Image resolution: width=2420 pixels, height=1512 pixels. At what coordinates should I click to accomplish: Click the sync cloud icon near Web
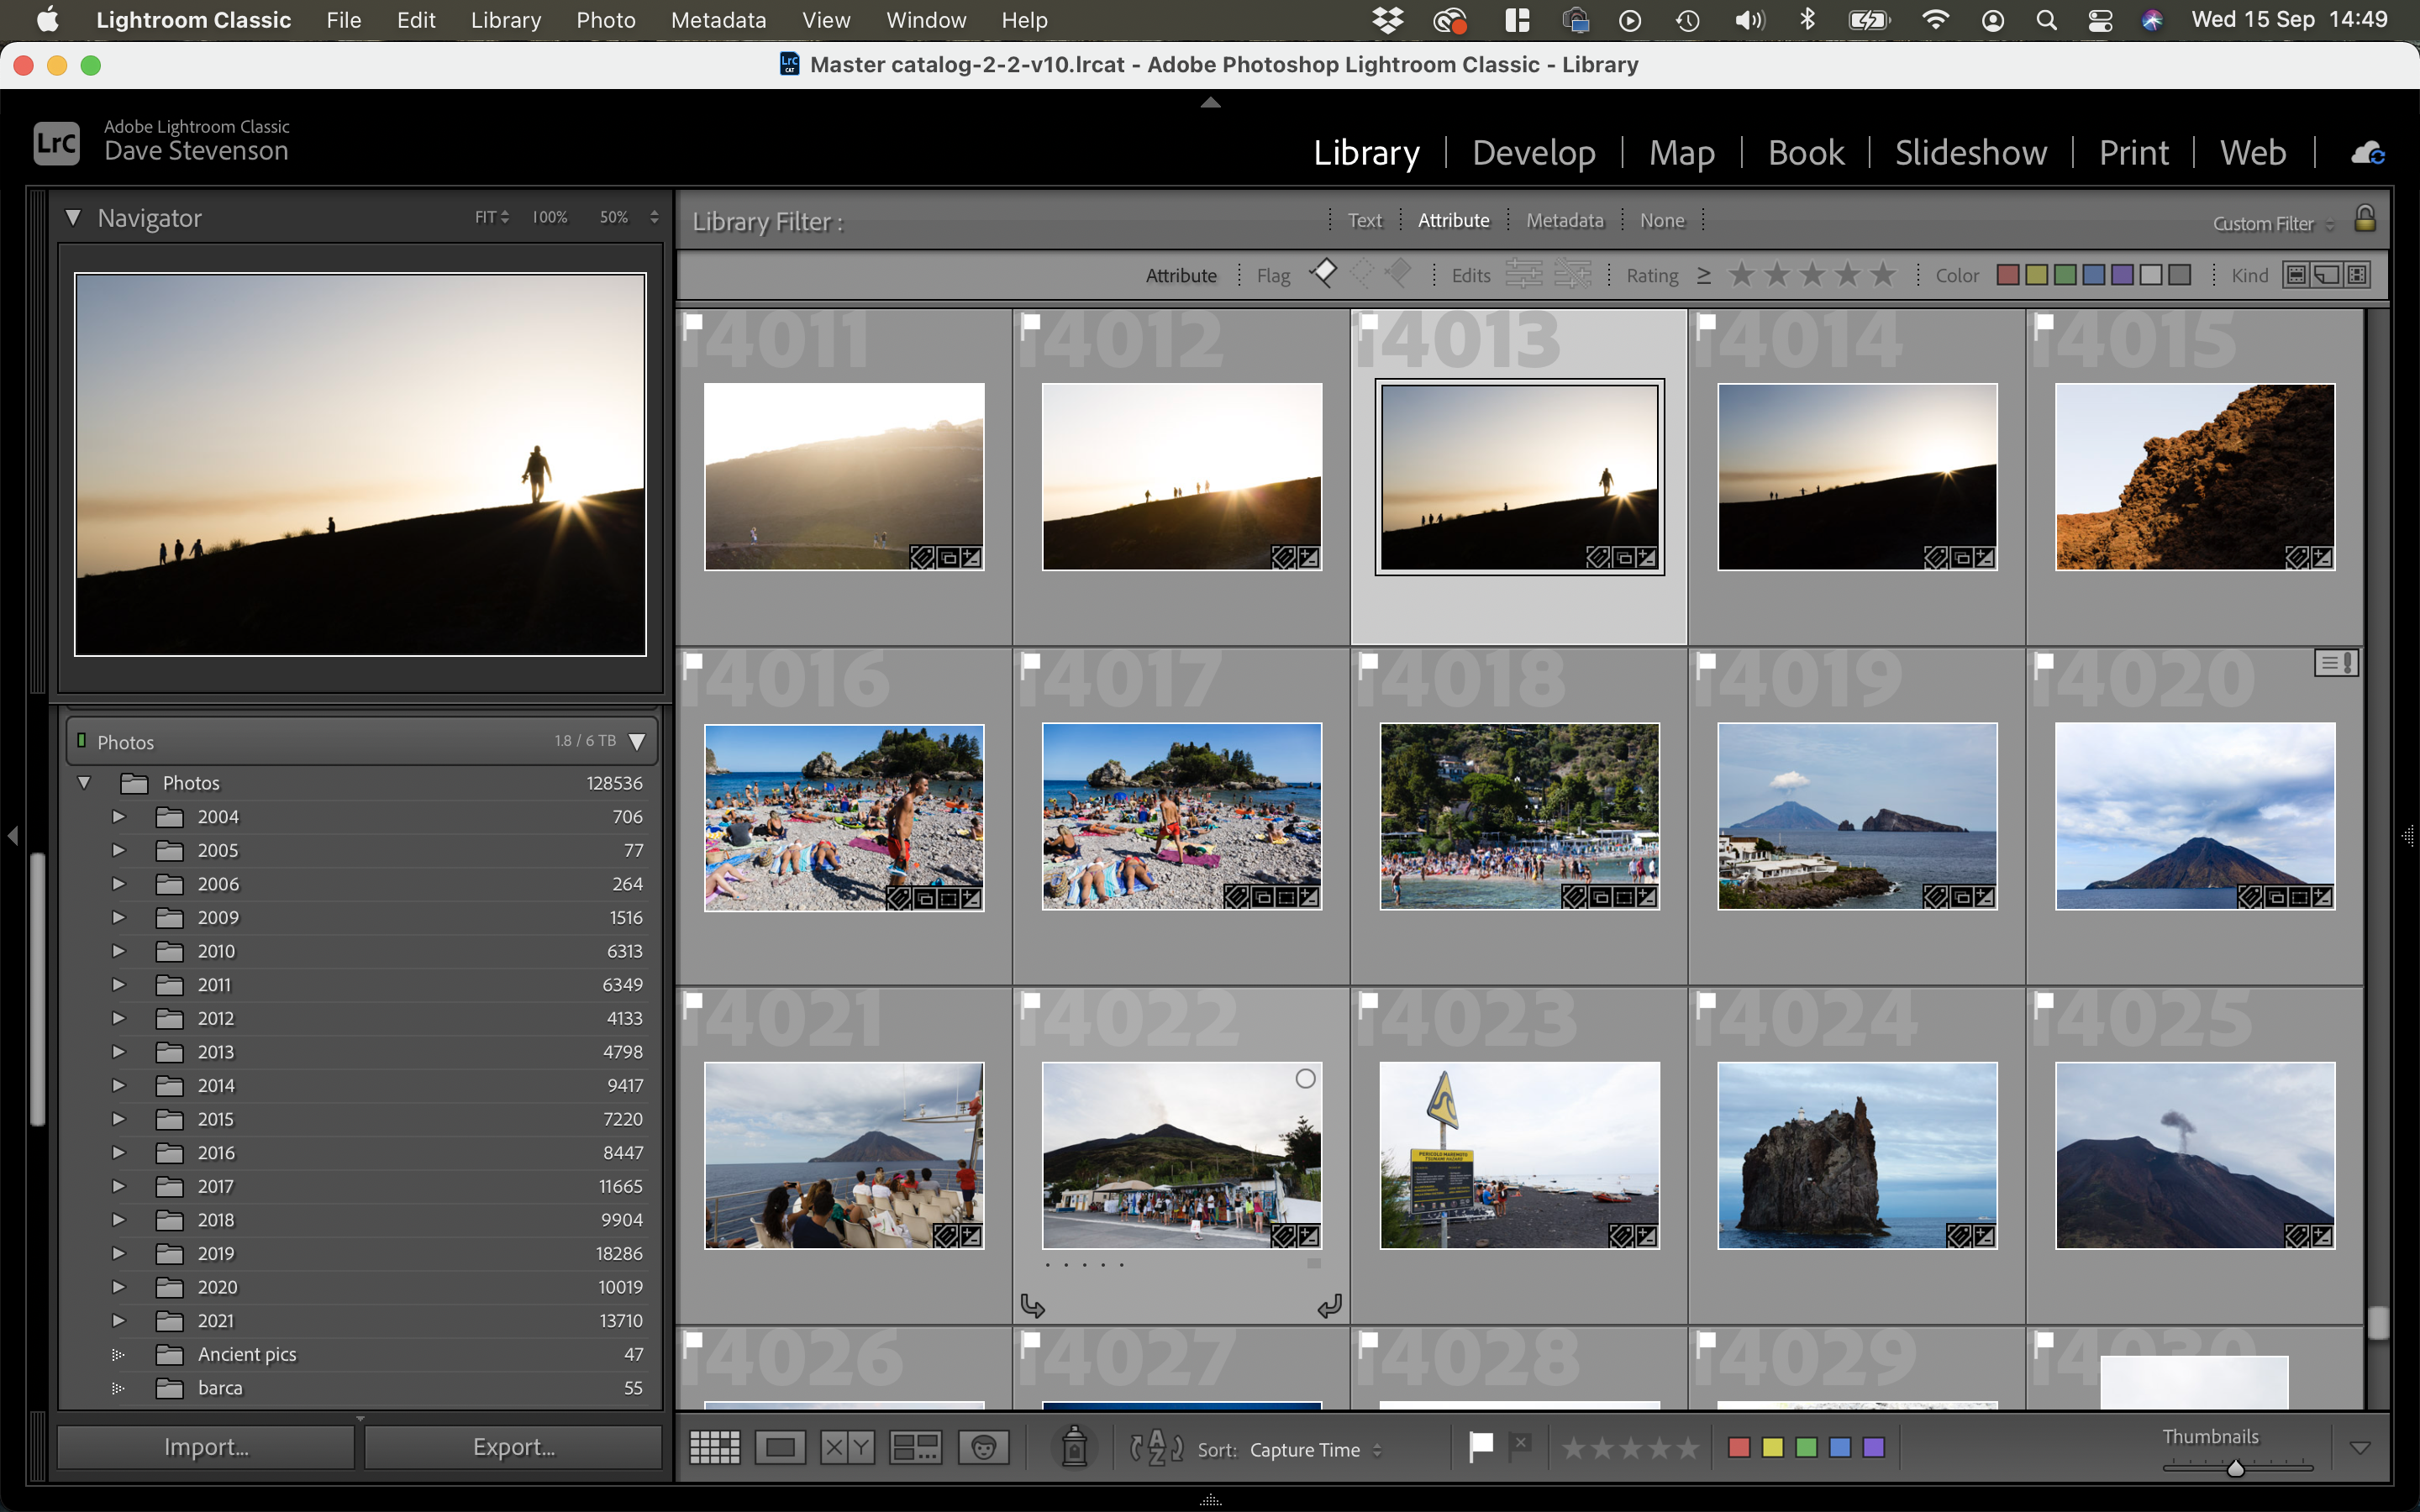[x=2370, y=152]
